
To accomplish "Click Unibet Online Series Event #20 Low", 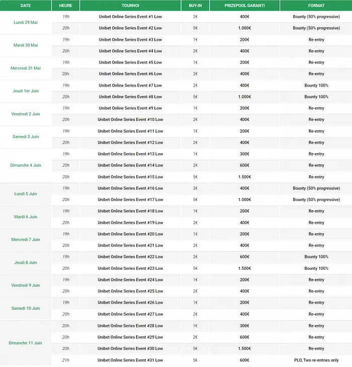I will click(130, 234).
